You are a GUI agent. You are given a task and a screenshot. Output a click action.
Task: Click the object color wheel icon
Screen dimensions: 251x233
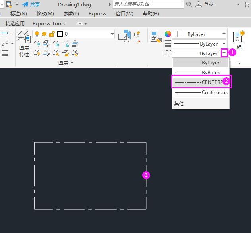(168, 34)
